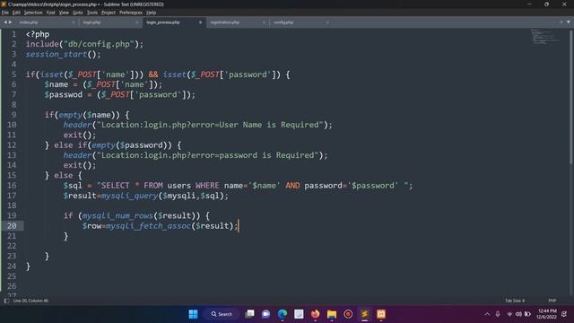Open the network Wi-Fi tray icon
The width and height of the screenshot is (574, 323).
[x=509, y=314]
